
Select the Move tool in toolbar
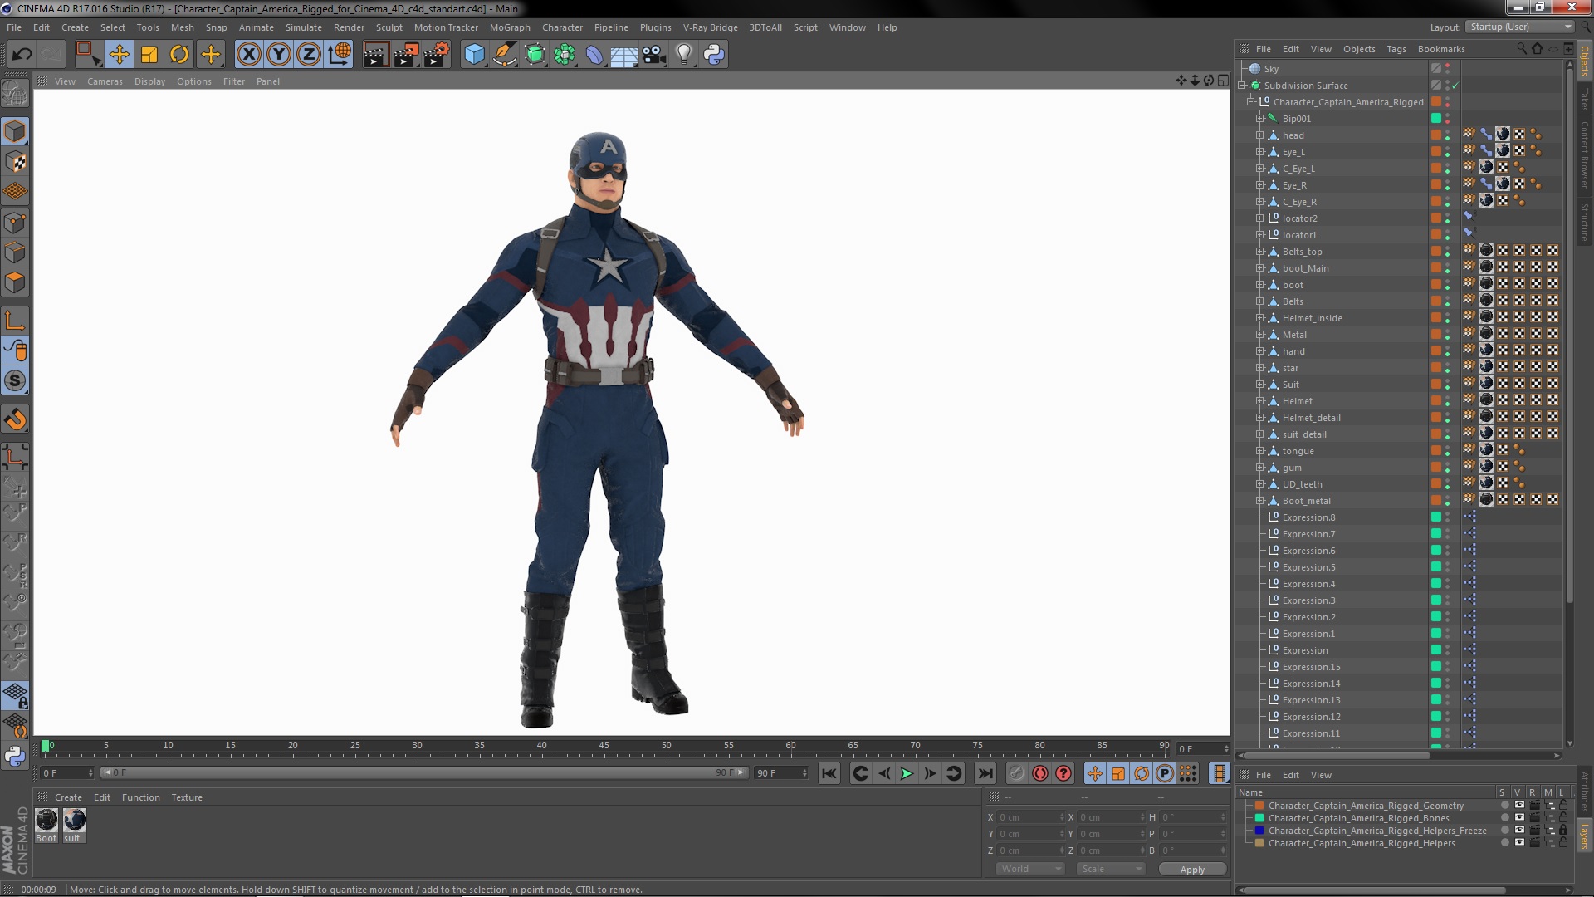point(119,55)
